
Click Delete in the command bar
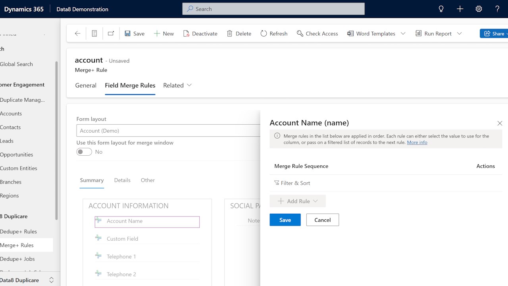(x=239, y=33)
